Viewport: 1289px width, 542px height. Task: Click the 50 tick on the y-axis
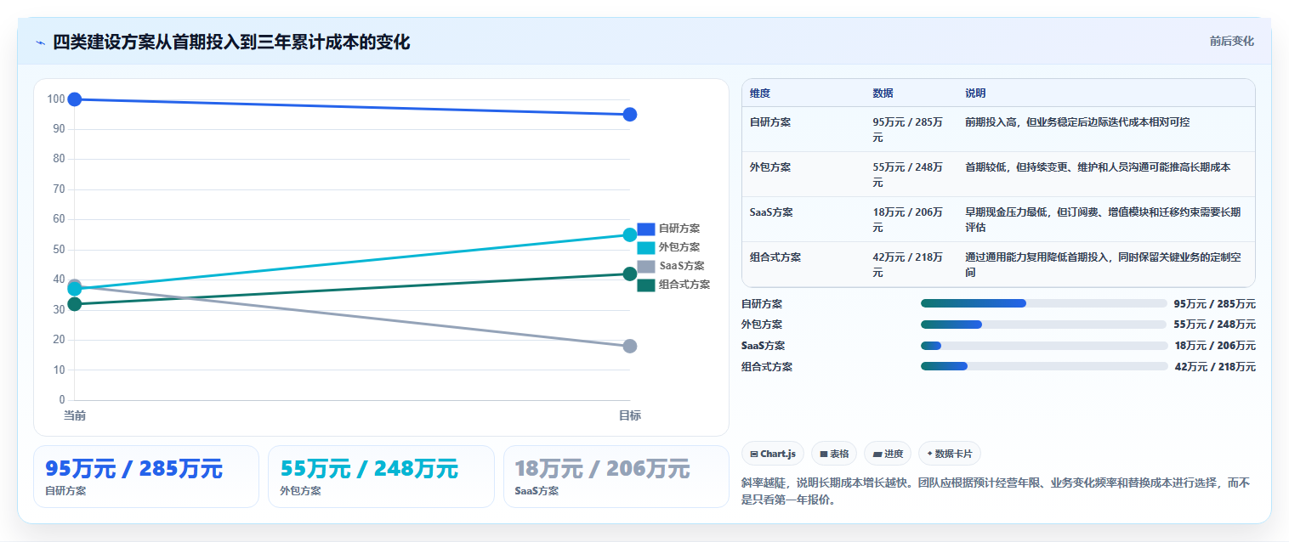tap(59, 250)
